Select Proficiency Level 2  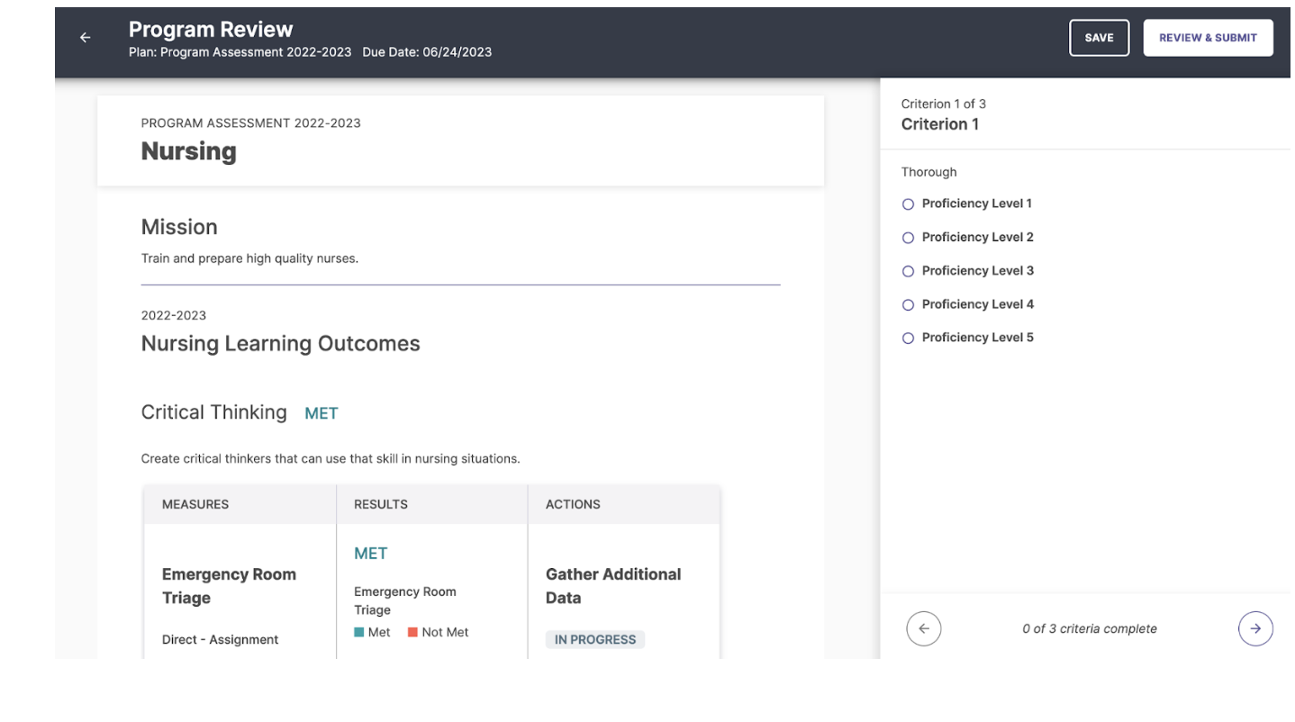point(908,238)
